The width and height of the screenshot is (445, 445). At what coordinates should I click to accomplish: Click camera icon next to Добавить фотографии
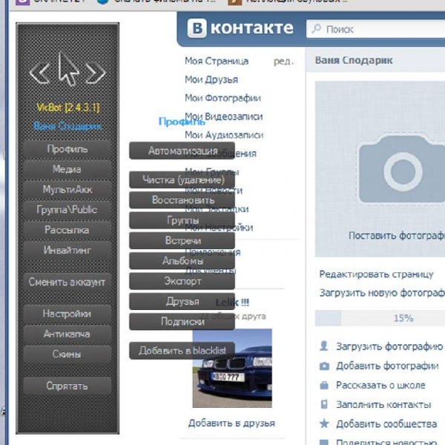324,366
